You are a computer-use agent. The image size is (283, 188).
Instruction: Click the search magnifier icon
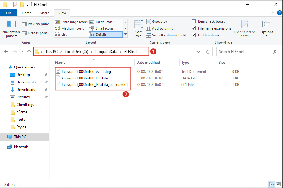pos(275,52)
